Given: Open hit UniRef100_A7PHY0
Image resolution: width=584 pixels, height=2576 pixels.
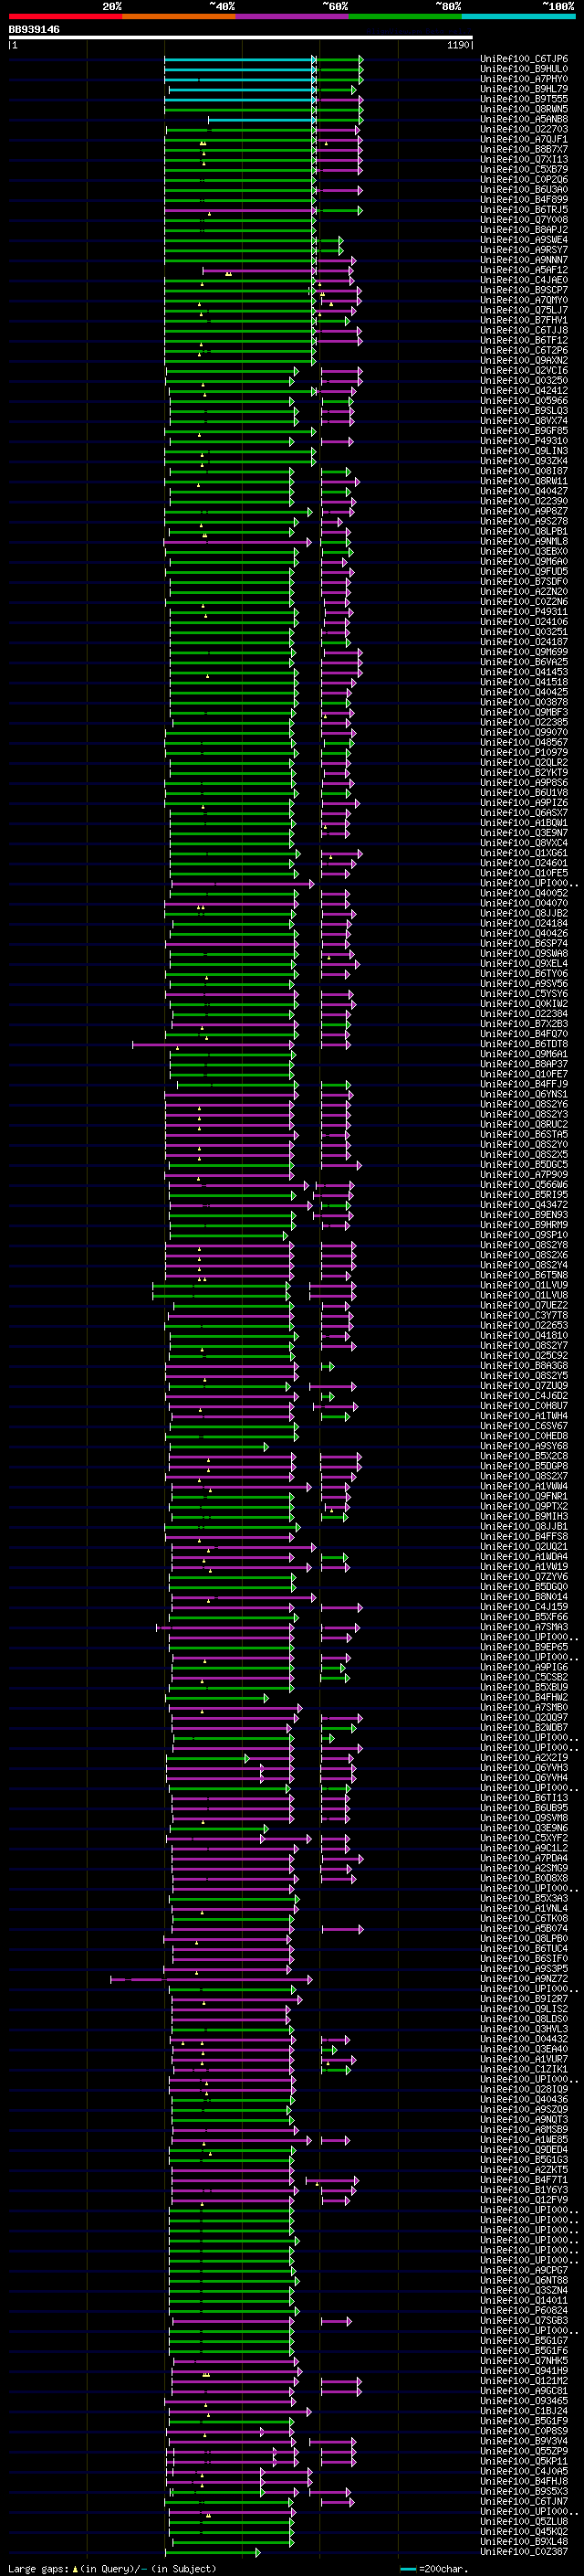Looking at the screenshot, I should tap(524, 80).
